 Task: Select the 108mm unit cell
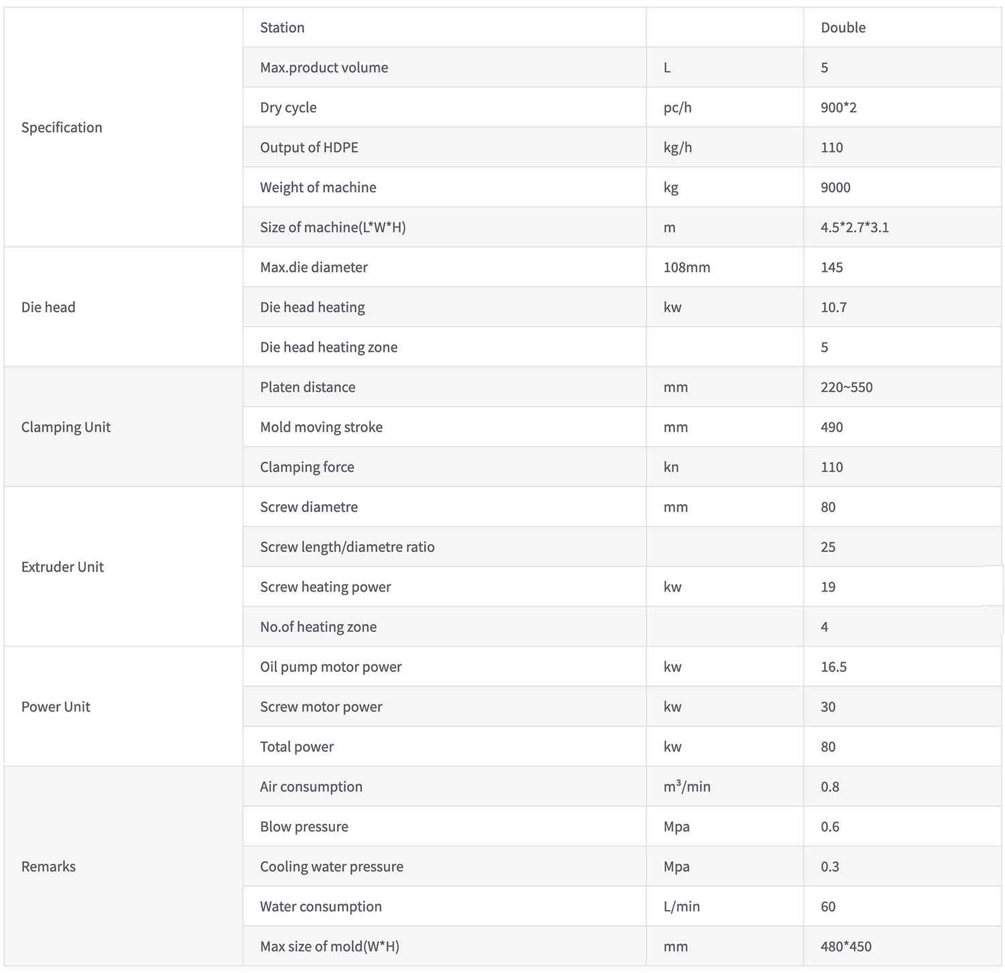[686, 267]
